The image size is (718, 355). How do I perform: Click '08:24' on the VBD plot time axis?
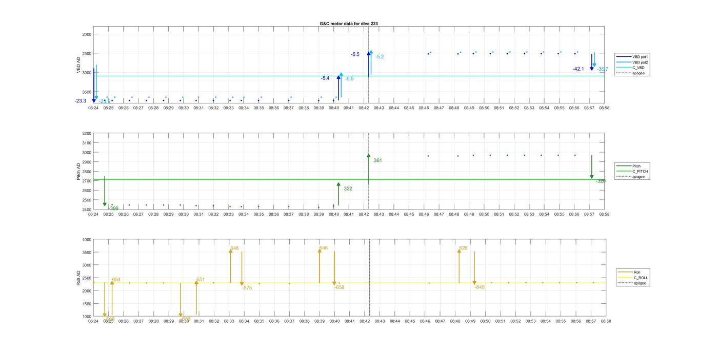point(93,108)
